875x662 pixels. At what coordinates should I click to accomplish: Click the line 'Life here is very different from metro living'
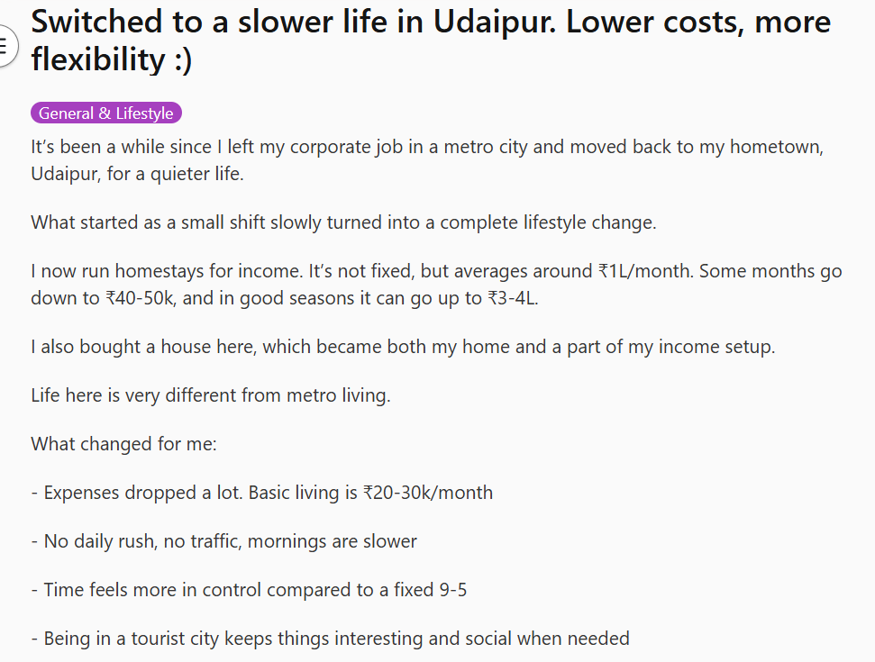coord(210,395)
